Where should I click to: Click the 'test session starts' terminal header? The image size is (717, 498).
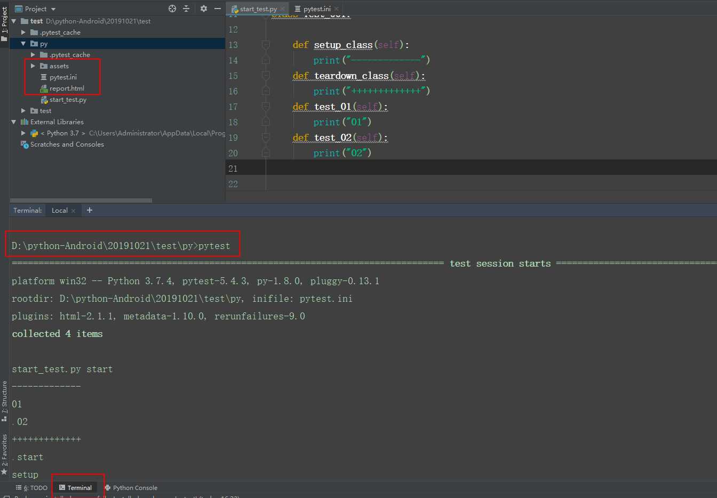pyautogui.click(x=500, y=263)
